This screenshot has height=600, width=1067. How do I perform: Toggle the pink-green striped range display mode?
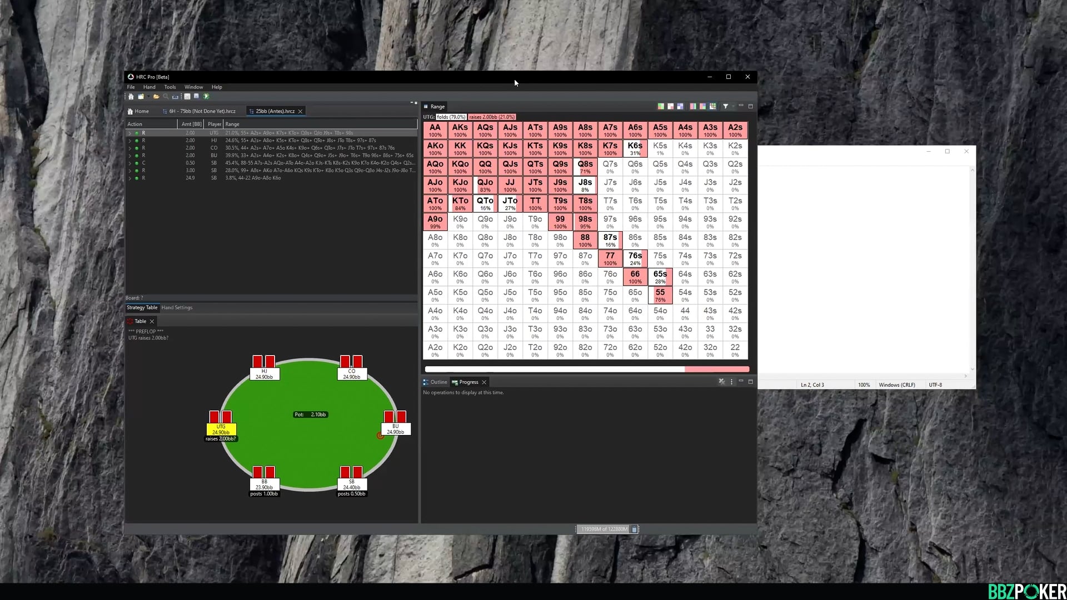(x=693, y=106)
